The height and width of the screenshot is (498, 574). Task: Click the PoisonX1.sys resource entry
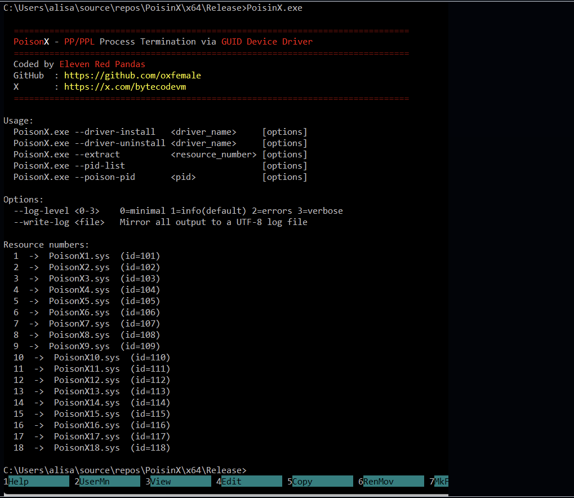pyautogui.click(x=79, y=256)
